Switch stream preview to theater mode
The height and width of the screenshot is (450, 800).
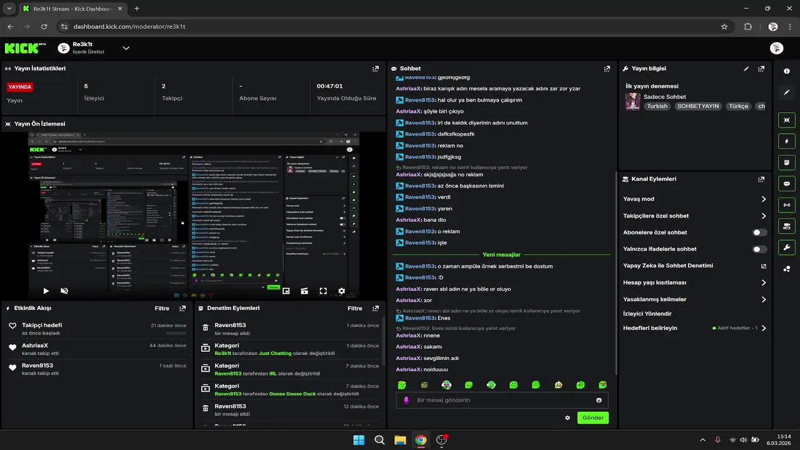pos(304,291)
